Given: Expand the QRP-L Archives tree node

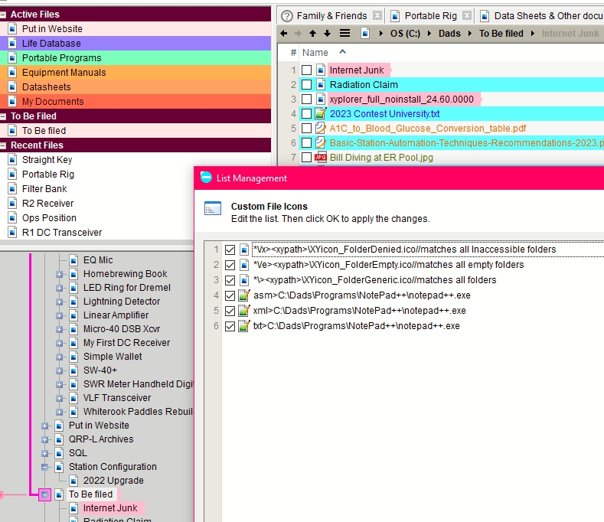Looking at the screenshot, I should point(44,439).
